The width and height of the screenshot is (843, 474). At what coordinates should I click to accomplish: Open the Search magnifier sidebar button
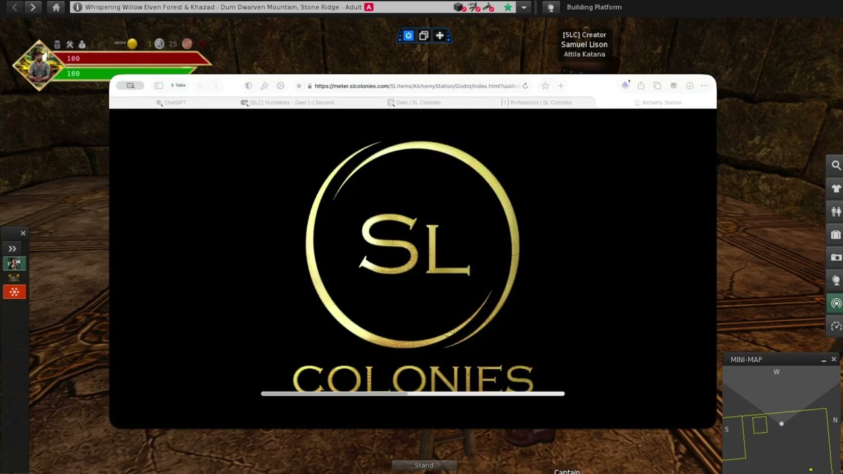(836, 166)
